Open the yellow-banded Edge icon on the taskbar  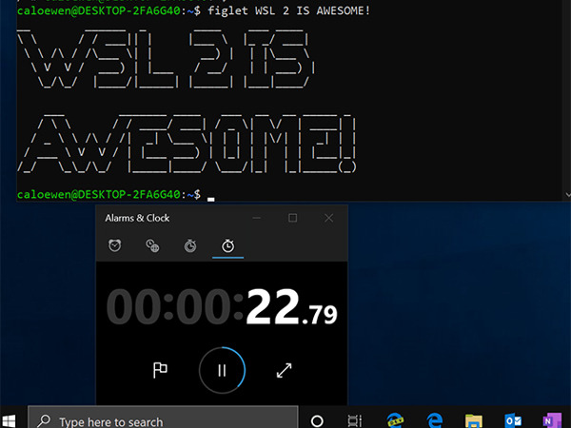click(x=396, y=420)
